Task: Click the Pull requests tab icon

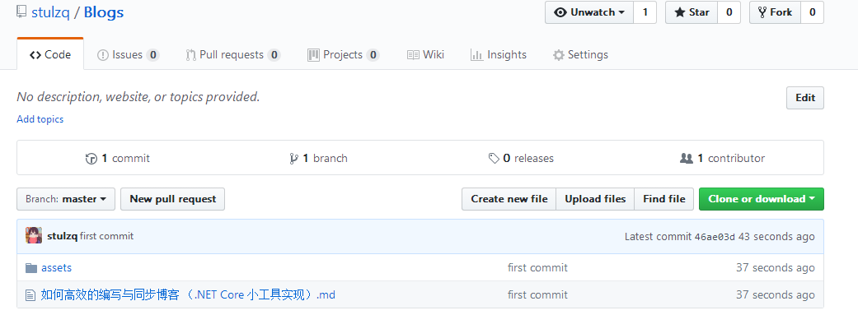Action: tap(191, 55)
